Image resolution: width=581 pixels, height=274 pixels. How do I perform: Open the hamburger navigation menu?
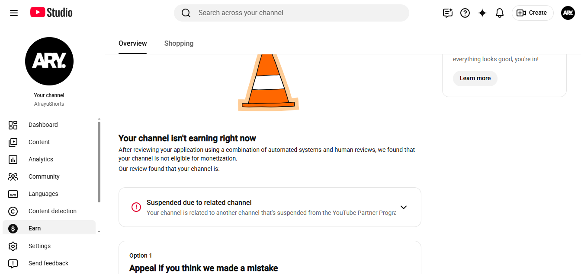coord(14,13)
